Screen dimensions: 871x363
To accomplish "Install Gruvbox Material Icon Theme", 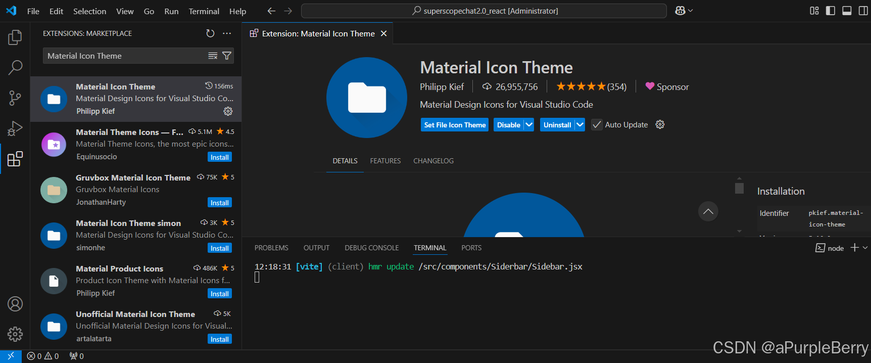I will pos(220,203).
